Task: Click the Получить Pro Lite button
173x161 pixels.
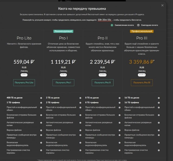Action: coord(24,83)
